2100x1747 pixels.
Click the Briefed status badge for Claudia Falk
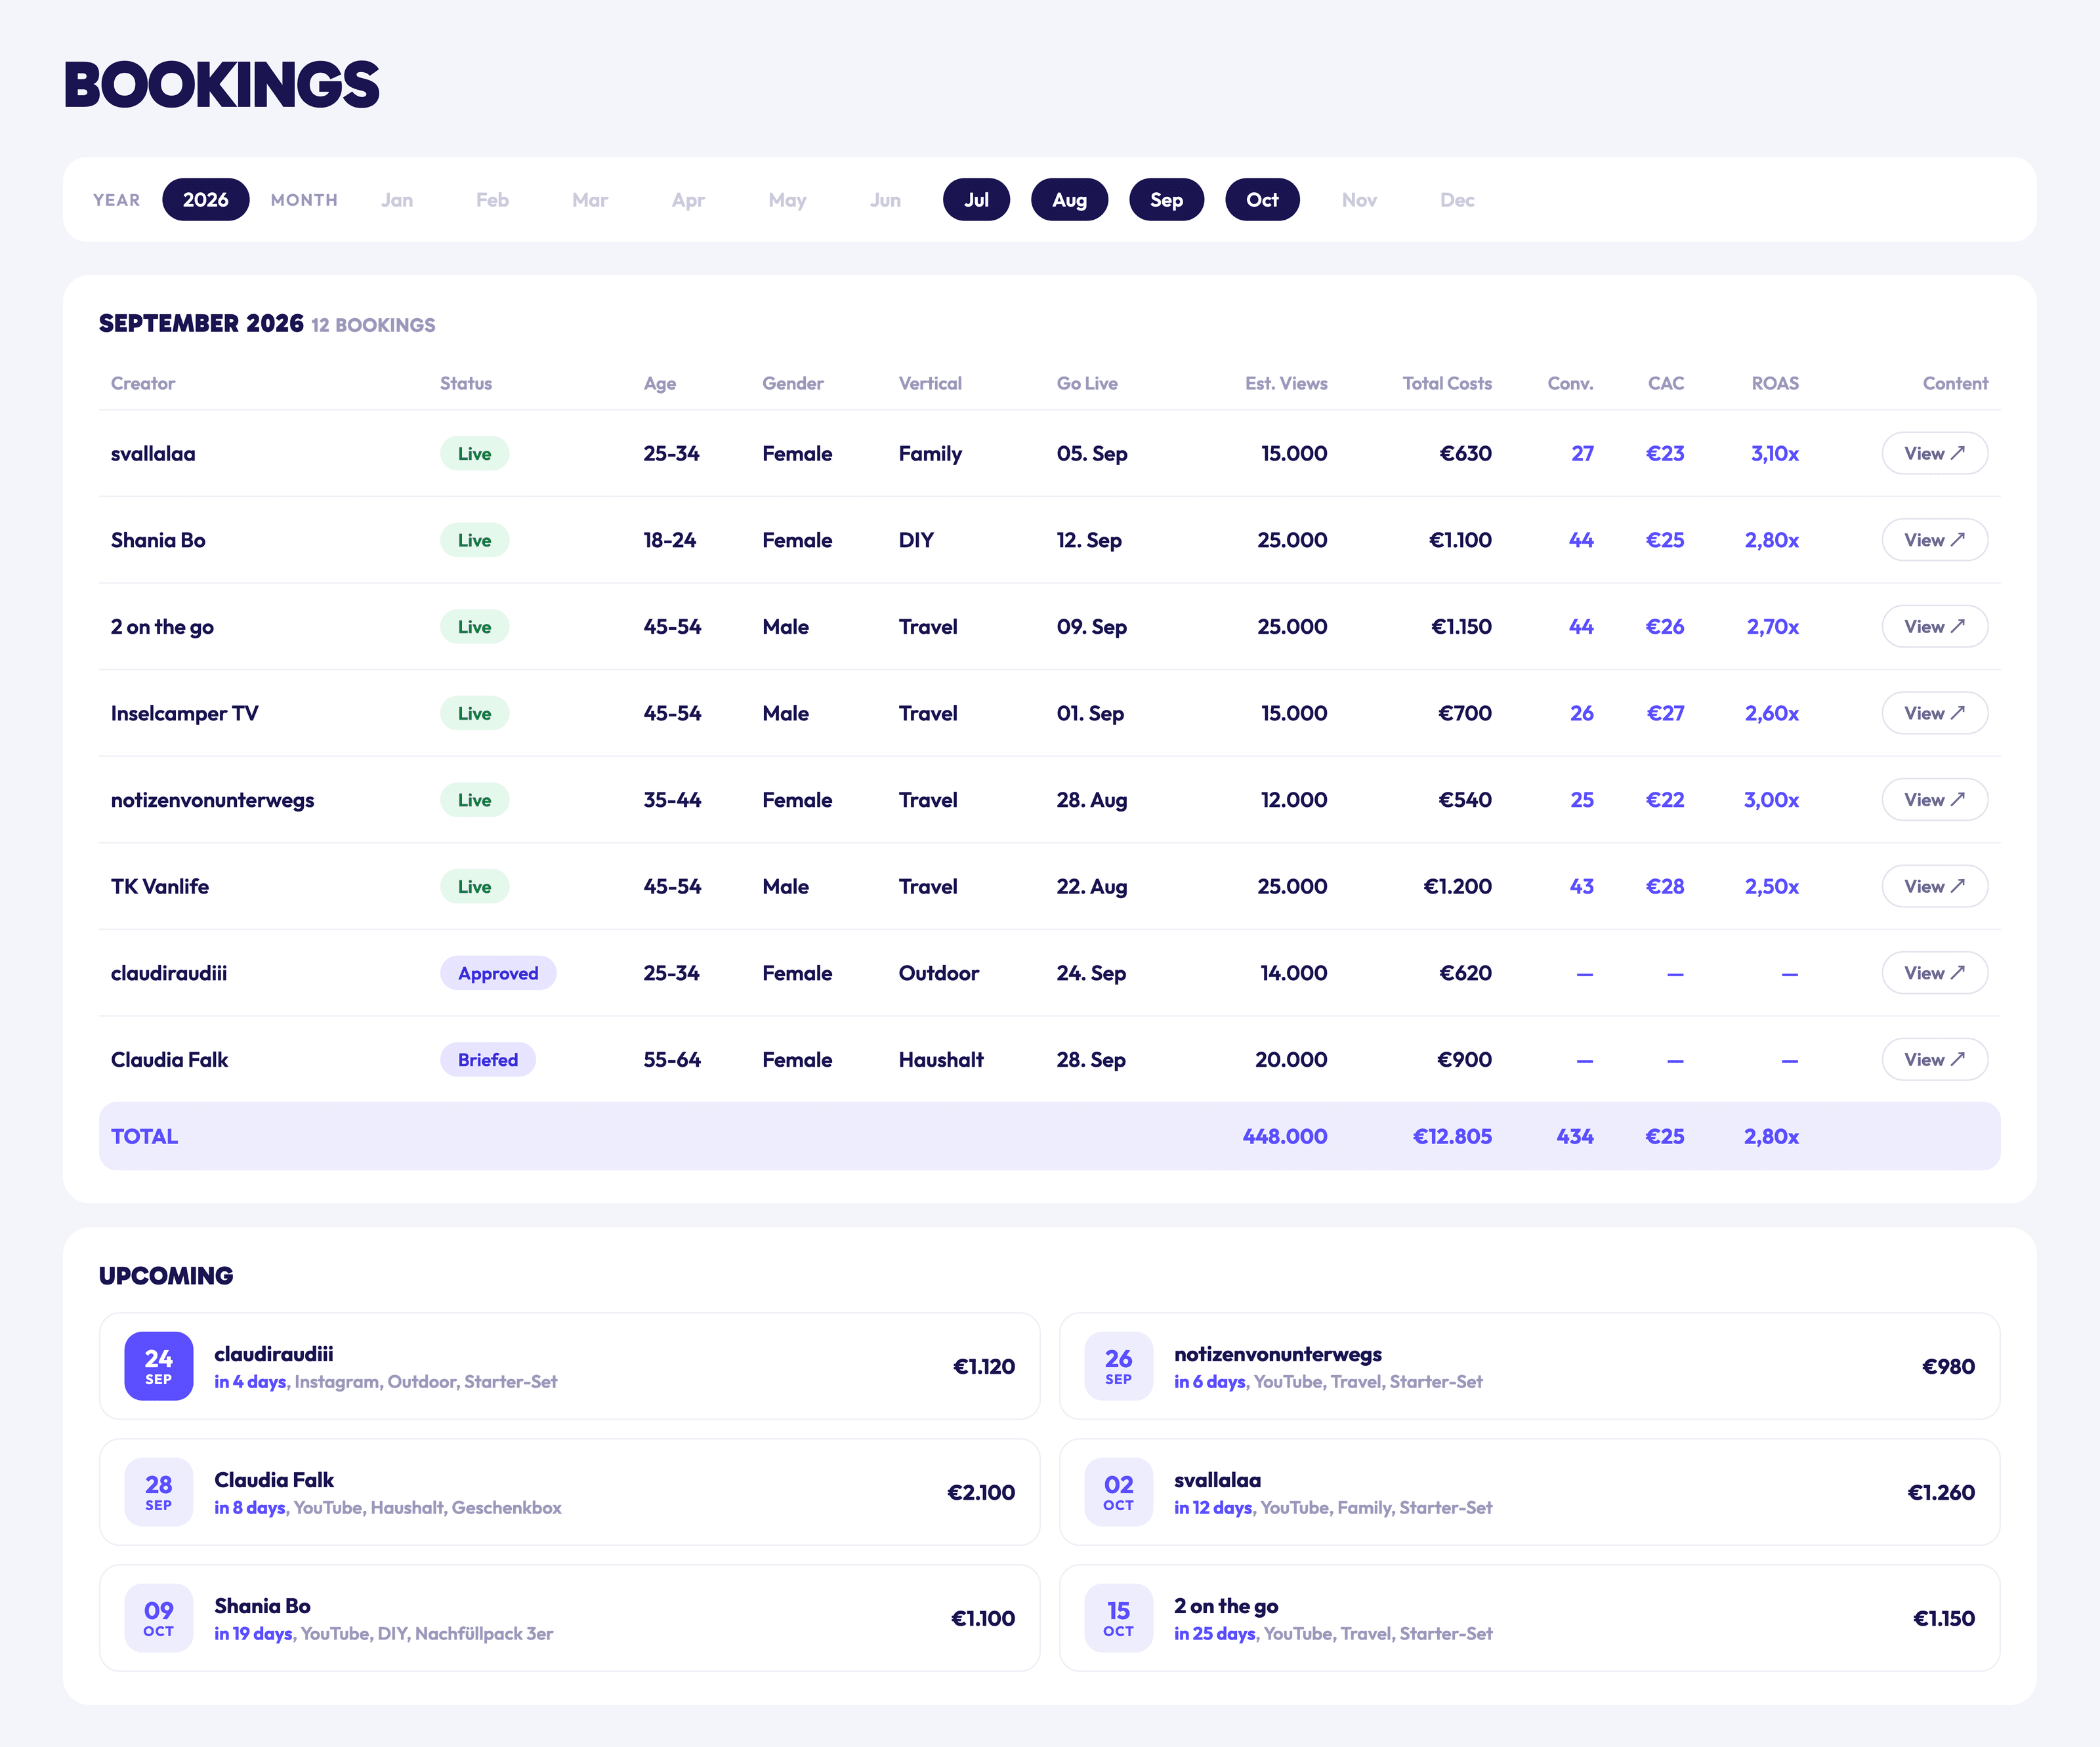[488, 1059]
